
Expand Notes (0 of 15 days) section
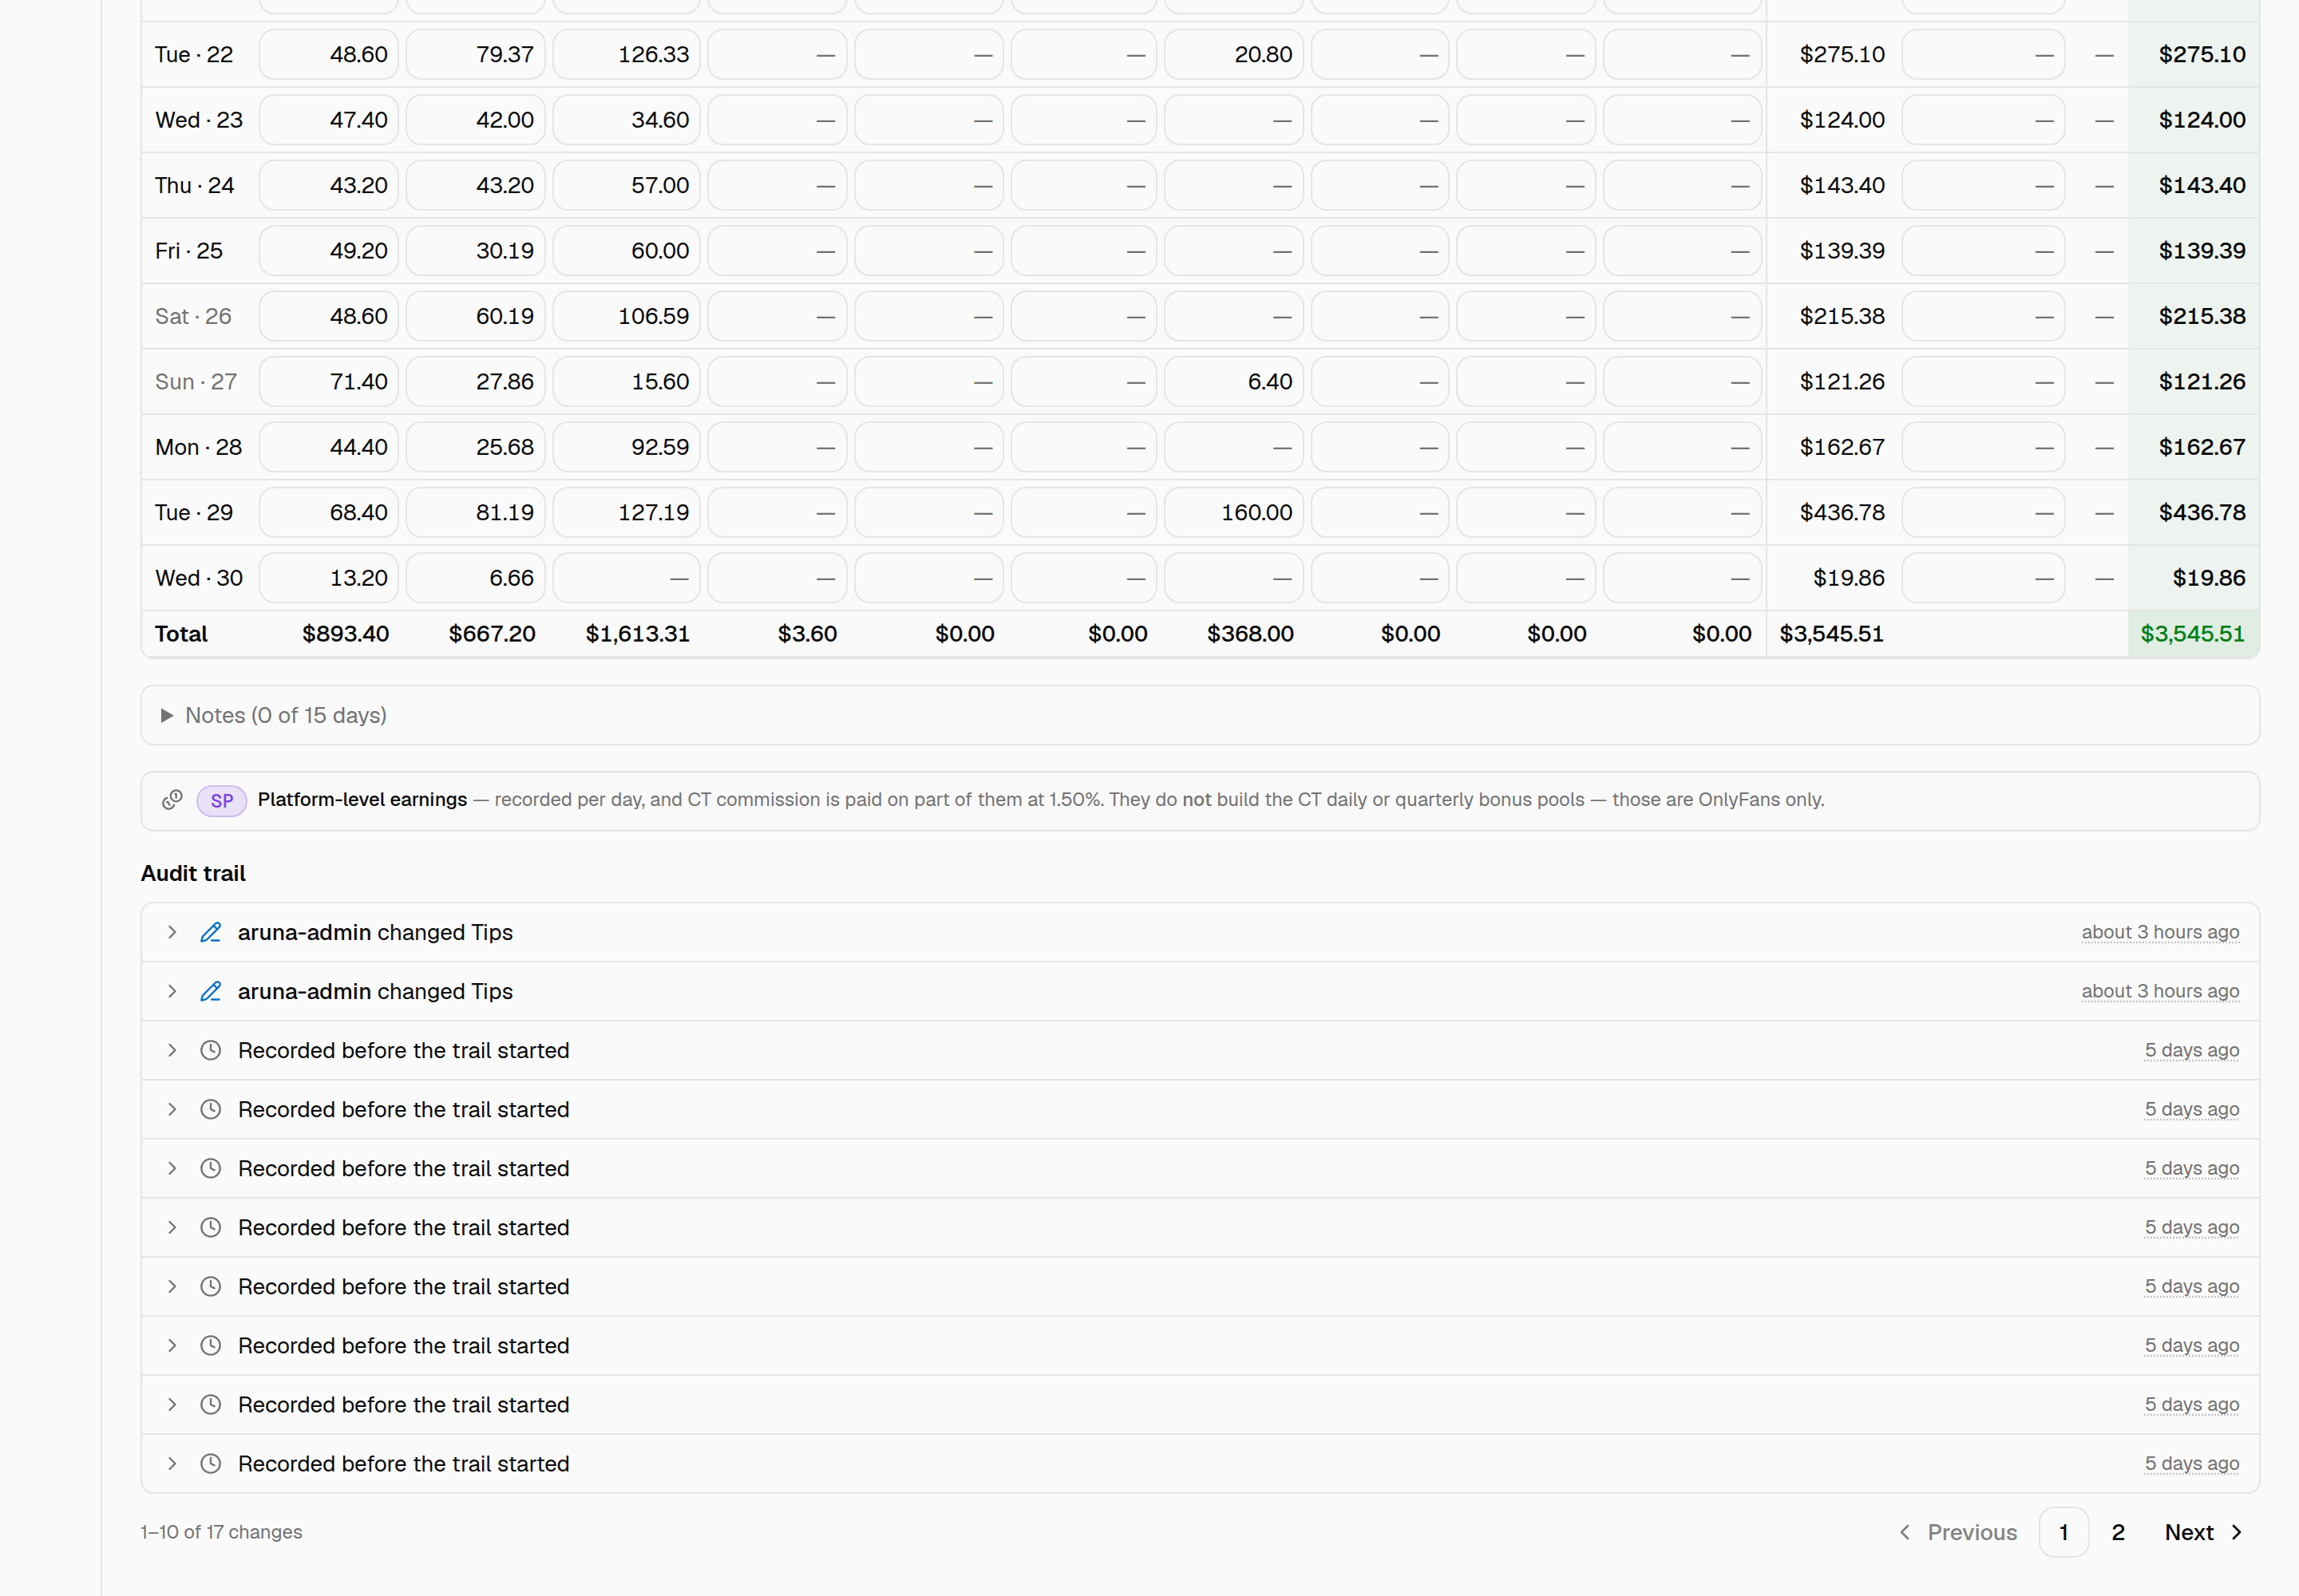(x=1200, y=715)
